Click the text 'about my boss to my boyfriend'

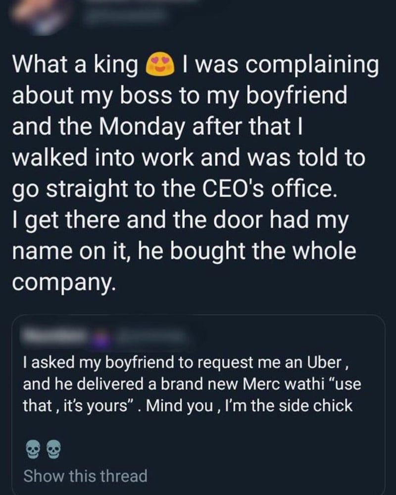tap(179, 97)
